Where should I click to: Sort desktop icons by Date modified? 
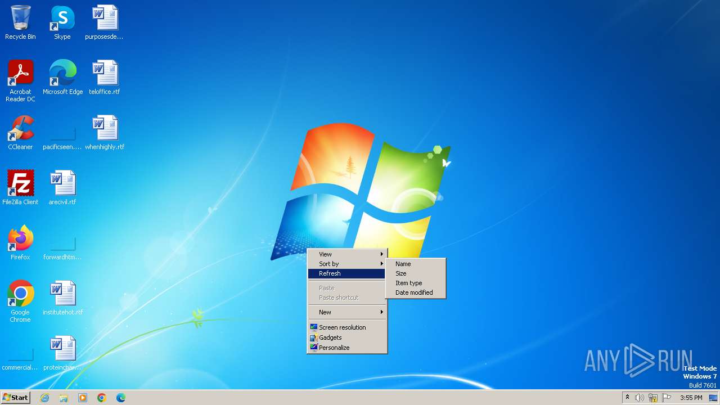pos(415,292)
